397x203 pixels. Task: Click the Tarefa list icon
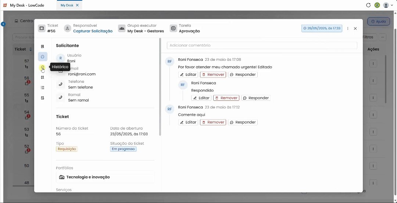174,28
